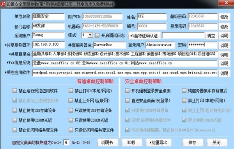The width and height of the screenshot is (234, 149).
Task: Open 说明 for Web信息系统 row
Action: (224, 64)
